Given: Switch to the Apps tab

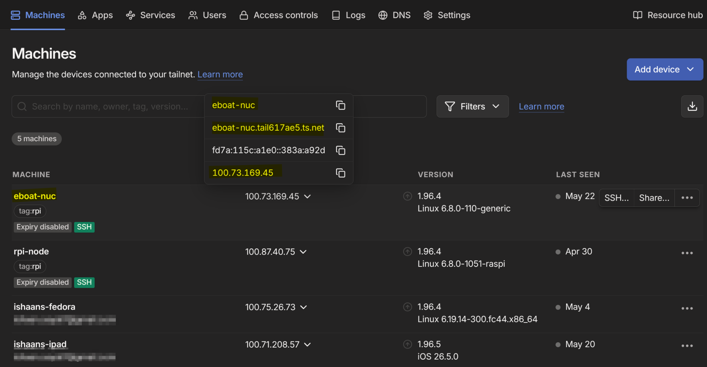Looking at the screenshot, I should 95,15.
